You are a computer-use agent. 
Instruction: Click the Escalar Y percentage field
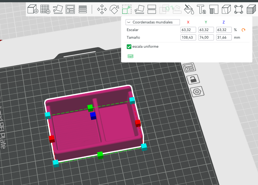coord(206,30)
